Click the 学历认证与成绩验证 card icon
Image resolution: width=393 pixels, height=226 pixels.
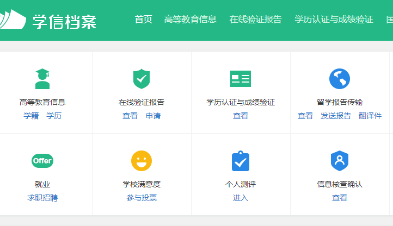241,79
